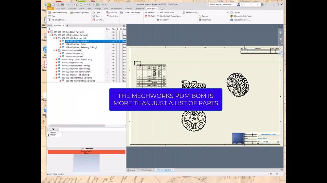The height and width of the screenshot is (183, 327).
Task: Click the horizontal scrollbar under the BOM tree
Action: point(77,125)
